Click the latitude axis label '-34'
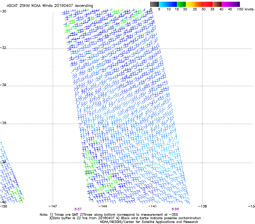This screenshot has height=224, width=255. point(3,85)
